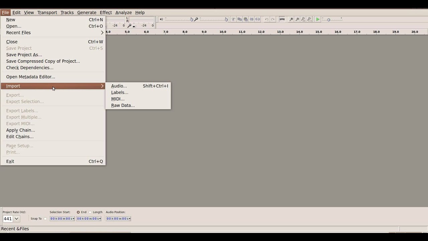Click the microphone input volume icon
Screen dimensions: 428x241
[196, 19]
